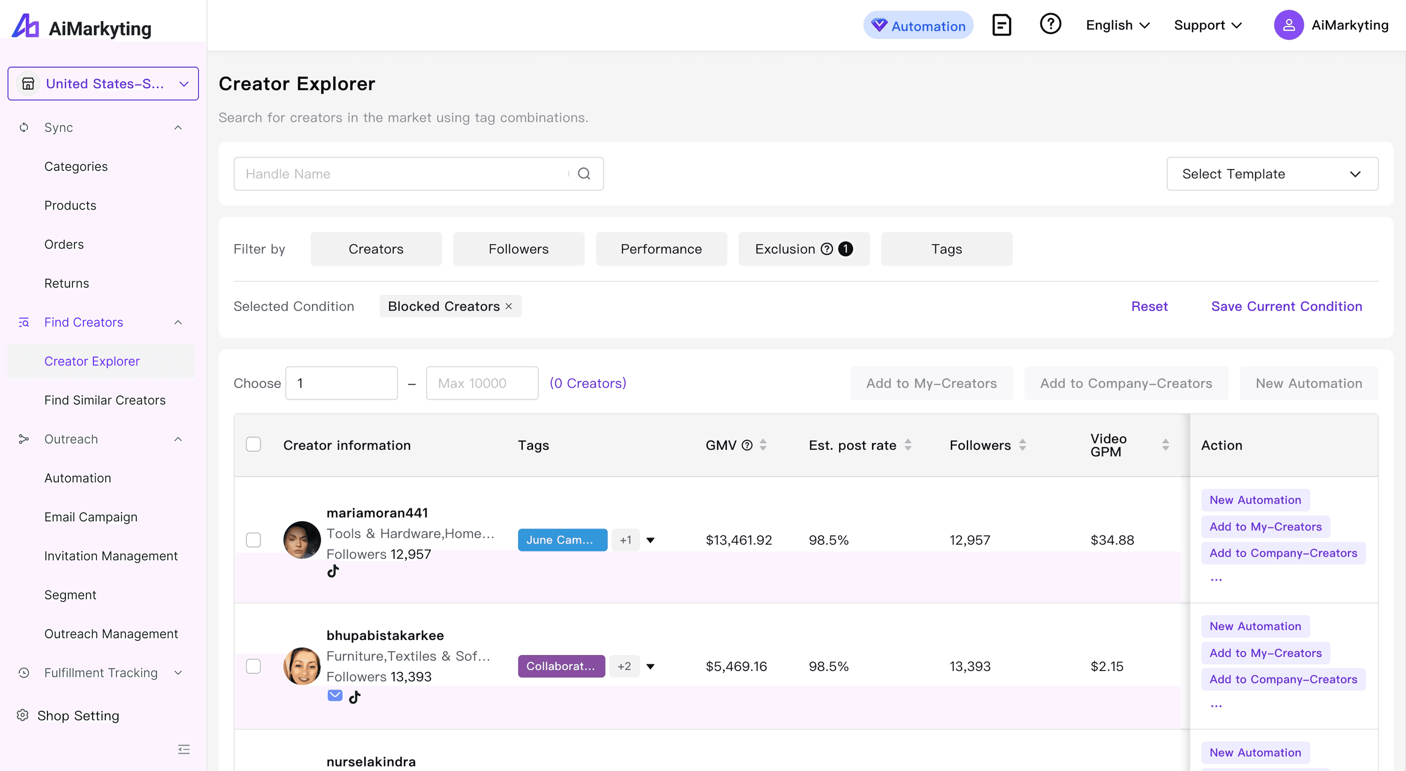The width and height of the screenshot is (1406, 771).
Task: Click New Automation for mariamoran441 row
Action: 1256,500
